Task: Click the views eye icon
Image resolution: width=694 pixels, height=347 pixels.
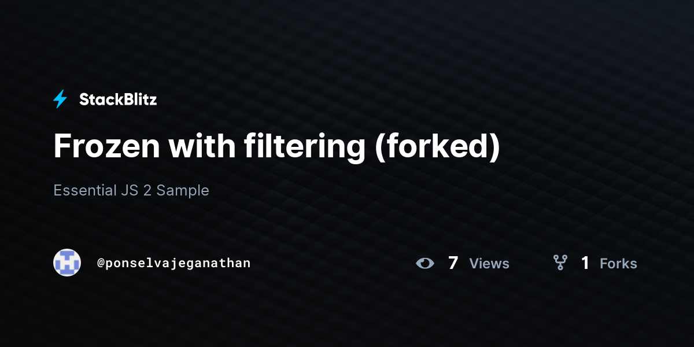Action: pos(425,263)
